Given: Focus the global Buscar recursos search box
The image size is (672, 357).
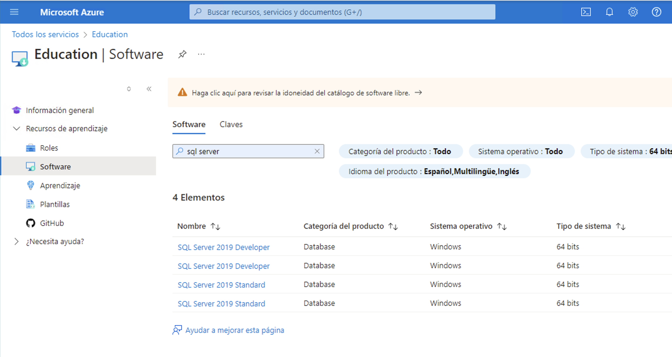Looking at the screenshot, I should click(342, 12).
